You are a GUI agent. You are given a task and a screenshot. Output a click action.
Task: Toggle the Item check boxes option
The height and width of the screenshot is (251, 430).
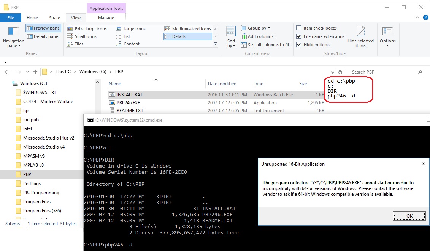tap(299, 28)
